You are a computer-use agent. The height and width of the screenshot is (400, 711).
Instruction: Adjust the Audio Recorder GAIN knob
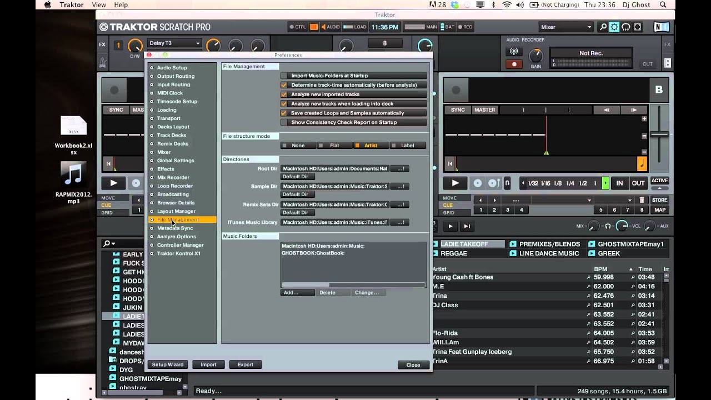click(x=535, y=55)
